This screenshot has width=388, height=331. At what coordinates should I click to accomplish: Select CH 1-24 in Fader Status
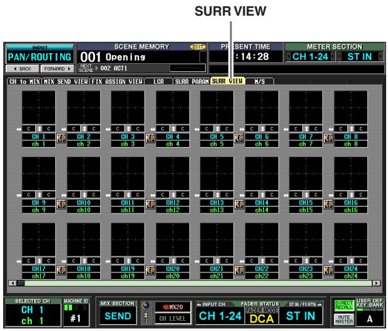pyautogui.click(x=220, y=316)
